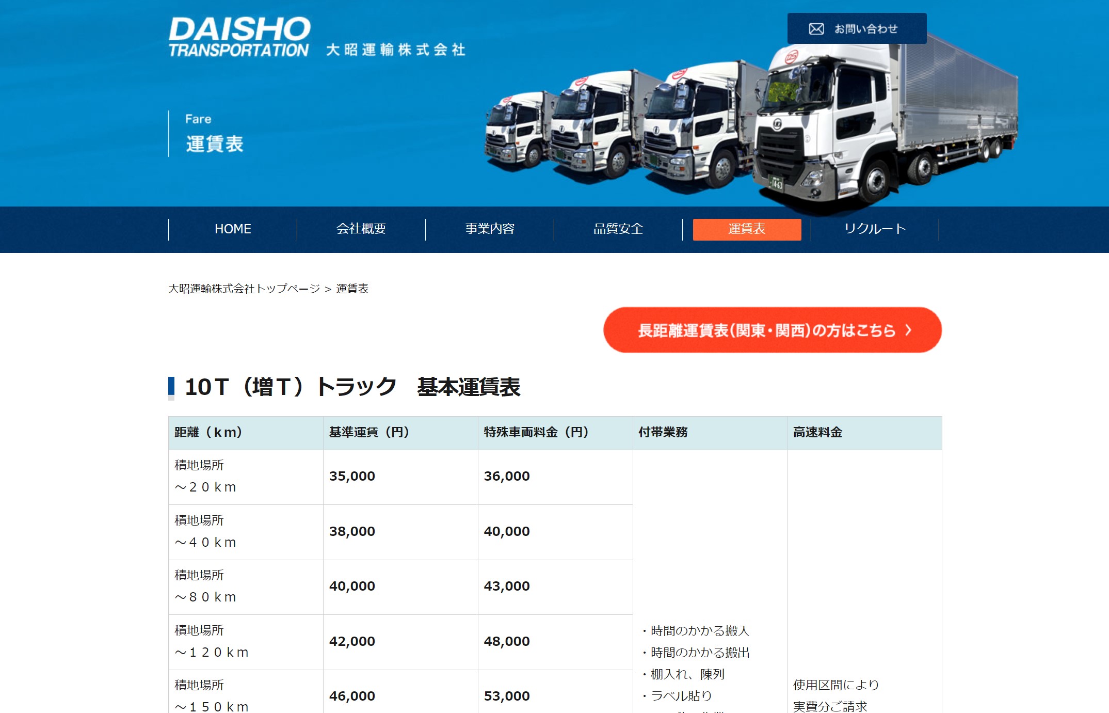This screenshot has width=1109, height=713.
Task: Click the 43,000 special vehicle fee
Action: click(x=507, y=586)
